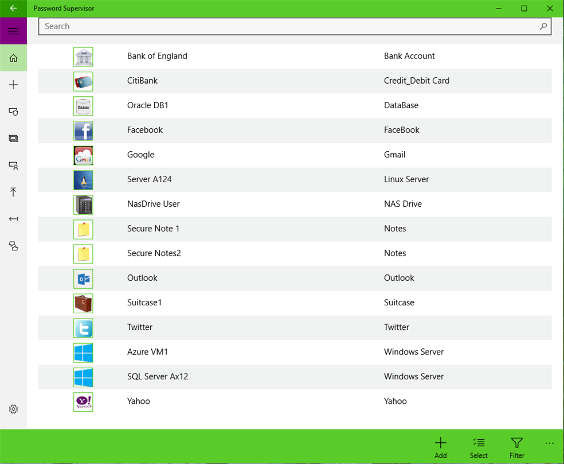This screenshot has width=564, height=464.
Task: Click the Windows logo for SQL Server Ax12
Action: coord(83,378)
